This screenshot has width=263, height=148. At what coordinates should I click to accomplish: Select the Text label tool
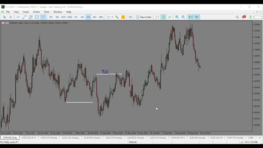coord(43,17)
